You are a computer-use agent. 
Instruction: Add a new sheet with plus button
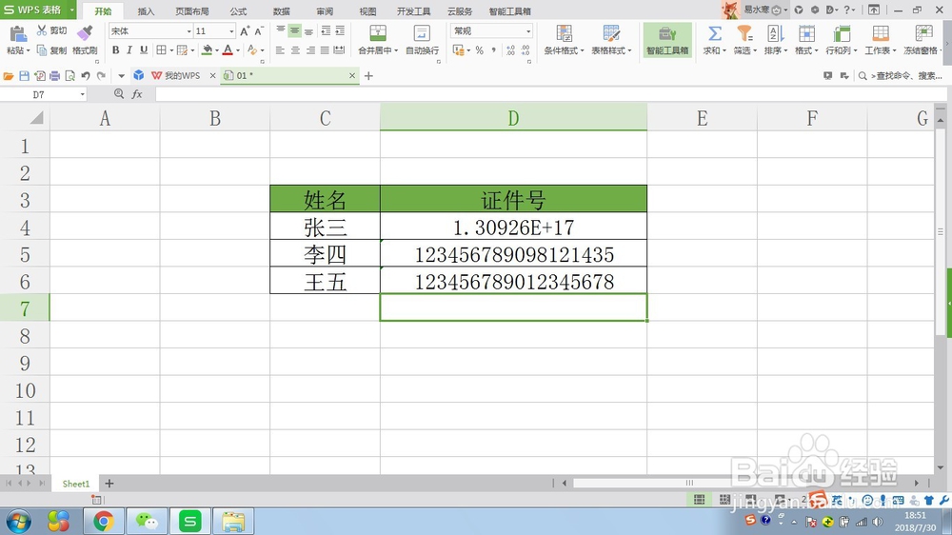pyautogui.click(x=109, y=484)
